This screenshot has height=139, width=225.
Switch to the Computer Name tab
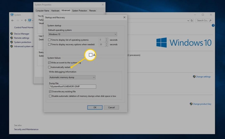pos(42,11)
